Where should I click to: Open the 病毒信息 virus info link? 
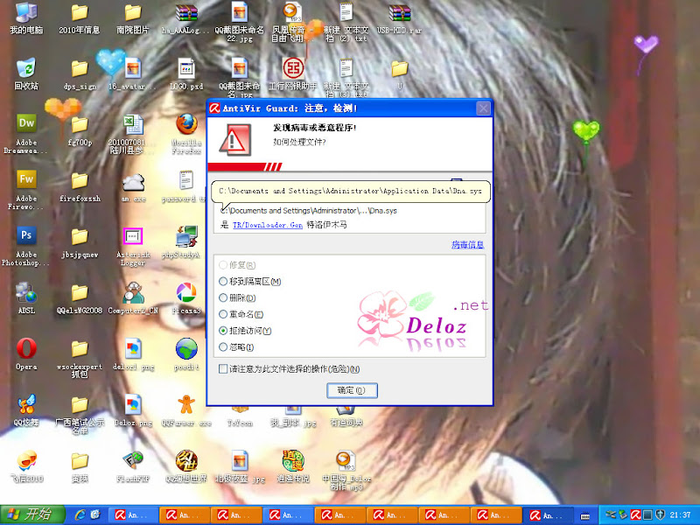click(x=467, y=245)
